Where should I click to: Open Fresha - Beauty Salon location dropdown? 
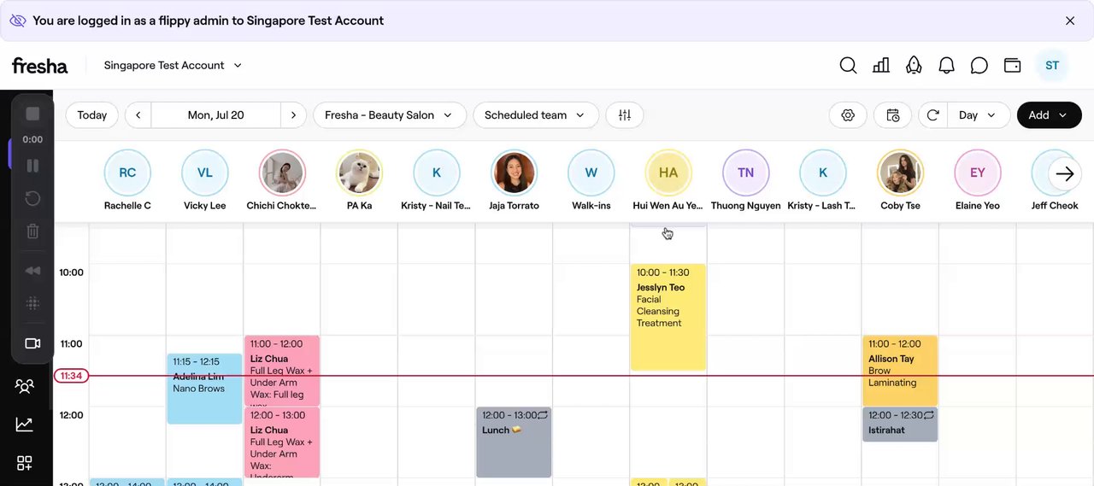[x=389, y=115]
